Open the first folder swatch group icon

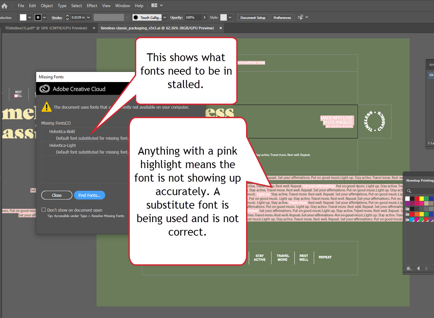tap(408, 209)
